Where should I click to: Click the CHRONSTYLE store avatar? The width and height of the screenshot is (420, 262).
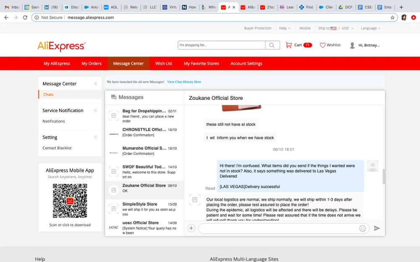[x=113, y=134]
